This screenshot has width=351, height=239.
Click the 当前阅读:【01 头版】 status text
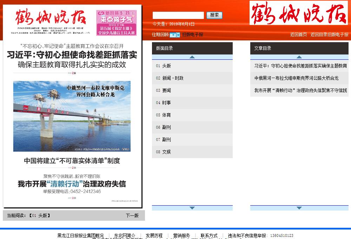click(x=28, y=215)
